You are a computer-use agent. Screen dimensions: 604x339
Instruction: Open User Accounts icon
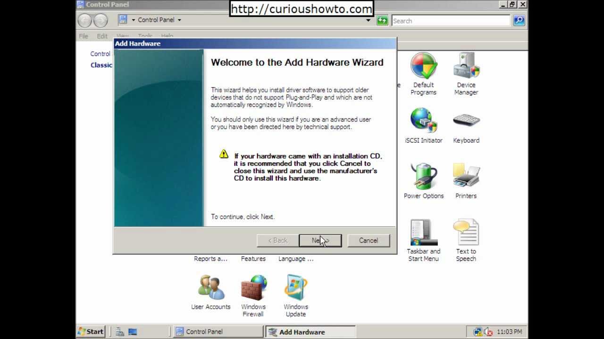[210, 288]
